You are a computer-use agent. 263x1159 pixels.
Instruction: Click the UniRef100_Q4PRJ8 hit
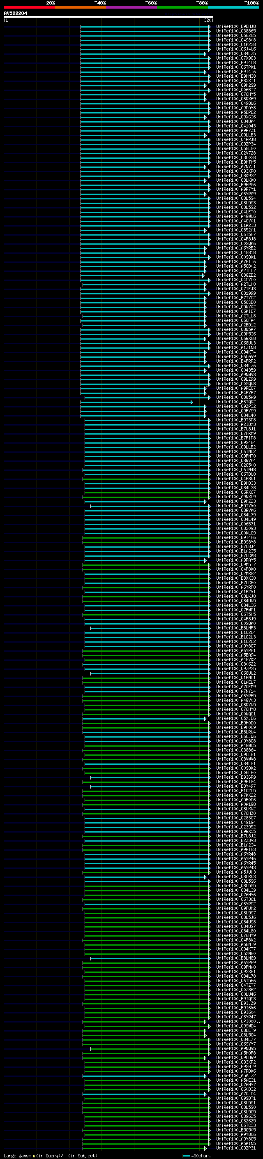pyautogui.click(x=236, y=139)
